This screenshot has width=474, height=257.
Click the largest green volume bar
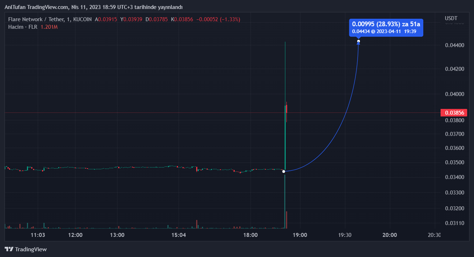coord(285,201)
